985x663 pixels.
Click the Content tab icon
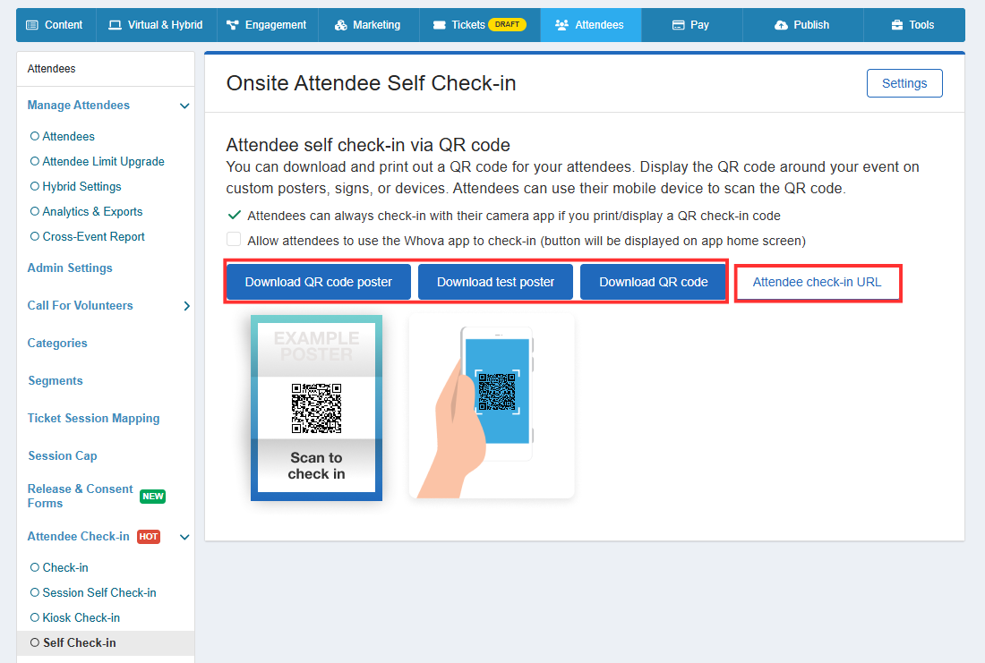[31, 25]
